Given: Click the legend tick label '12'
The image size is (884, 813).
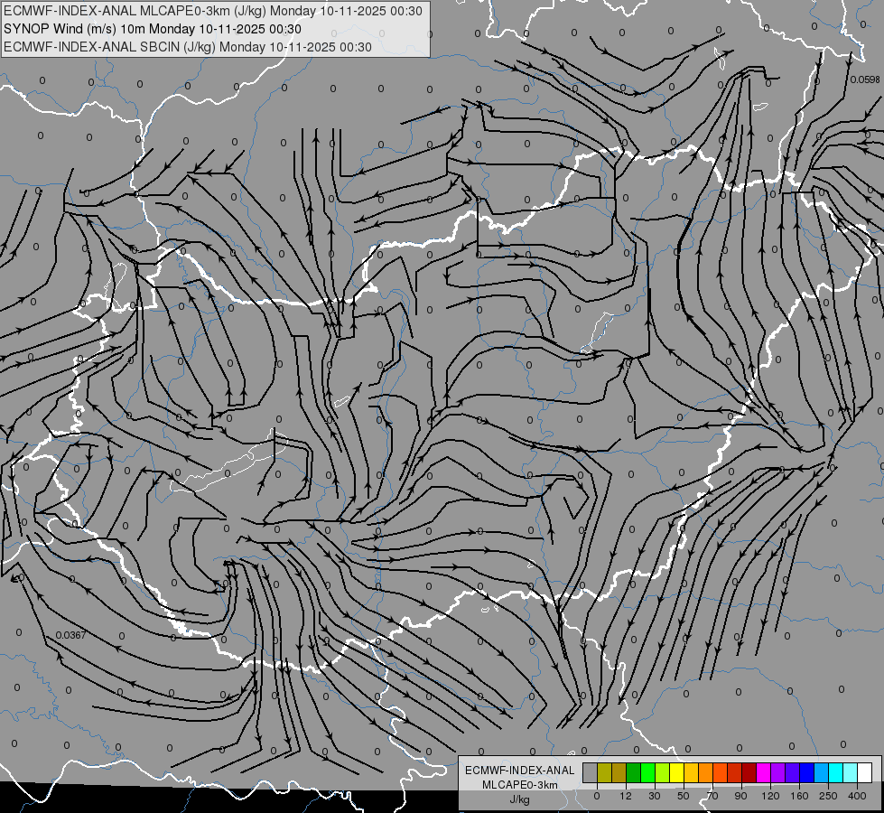Looking at the screenshot, I should pos(625,796).
